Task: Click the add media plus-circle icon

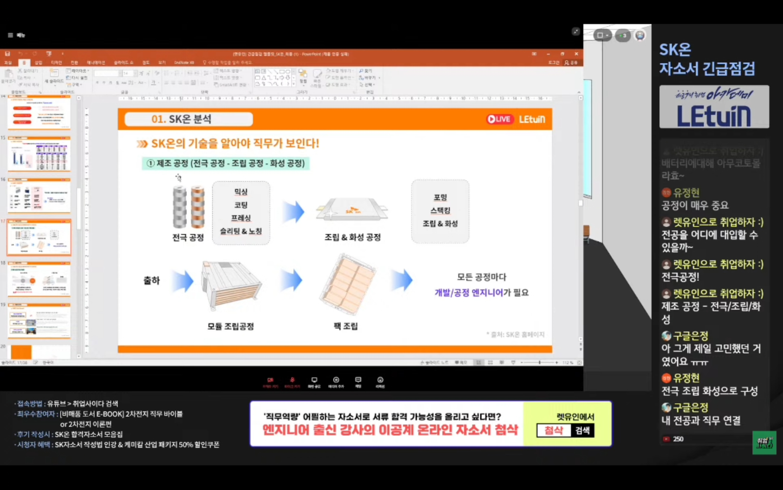Action: tap(336, 380)
